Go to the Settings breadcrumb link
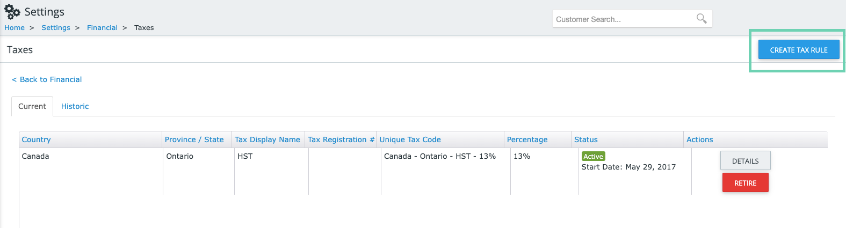Viewport: 846px width, 228px height. point(56,27)
